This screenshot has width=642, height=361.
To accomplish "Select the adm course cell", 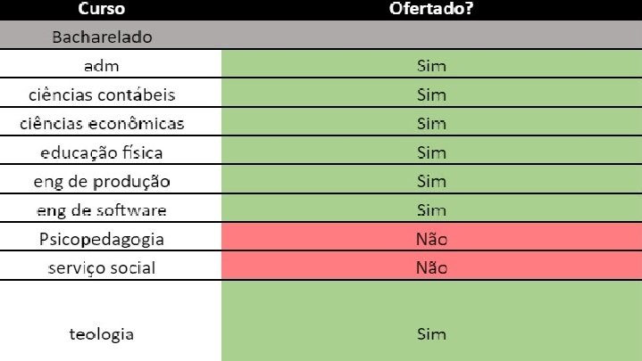I will tap(111, 64).
